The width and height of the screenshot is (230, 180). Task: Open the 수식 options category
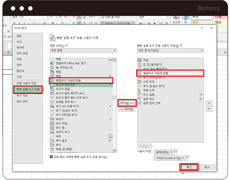tap(19, 42)
